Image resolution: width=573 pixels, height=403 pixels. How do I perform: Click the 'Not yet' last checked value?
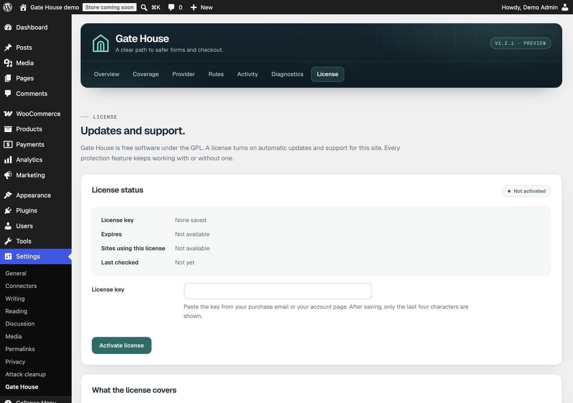pyautogui.click(x=185, y=262)
